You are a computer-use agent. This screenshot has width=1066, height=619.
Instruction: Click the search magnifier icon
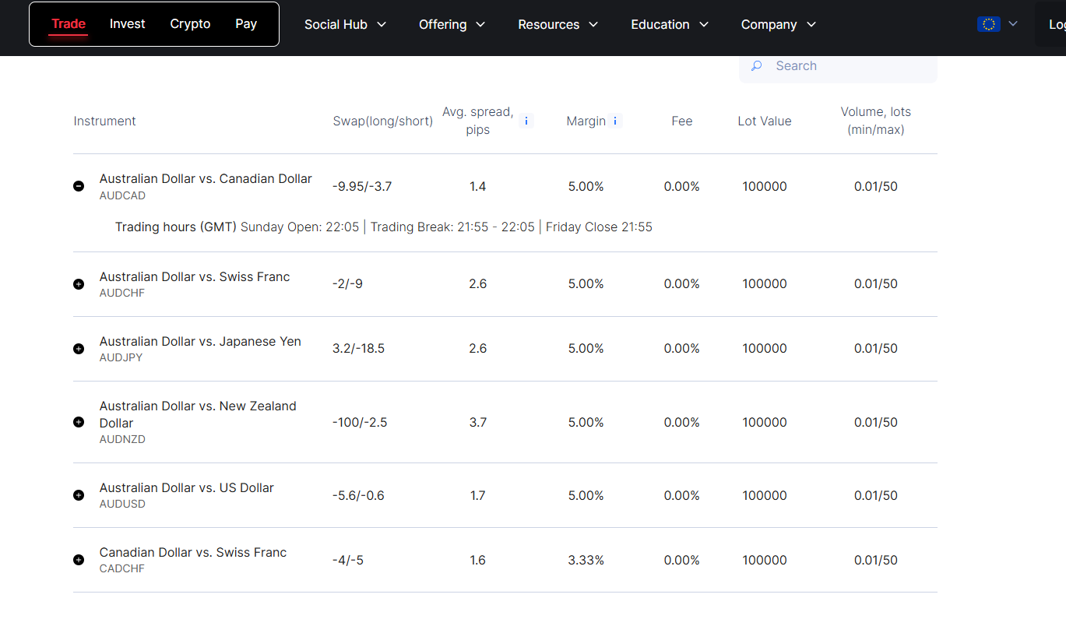756,66
